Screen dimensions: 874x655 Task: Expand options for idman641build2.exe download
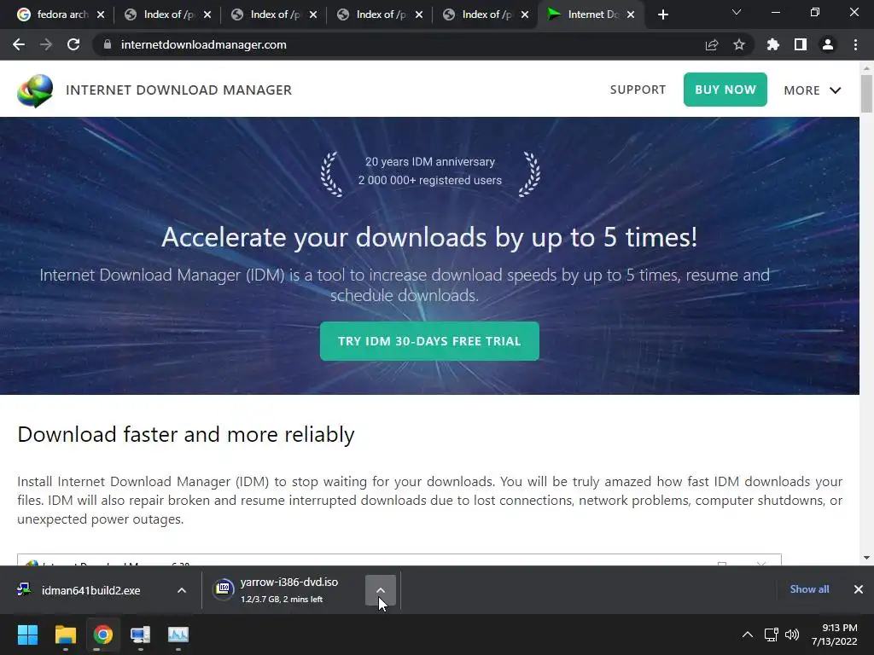point(182,590)
